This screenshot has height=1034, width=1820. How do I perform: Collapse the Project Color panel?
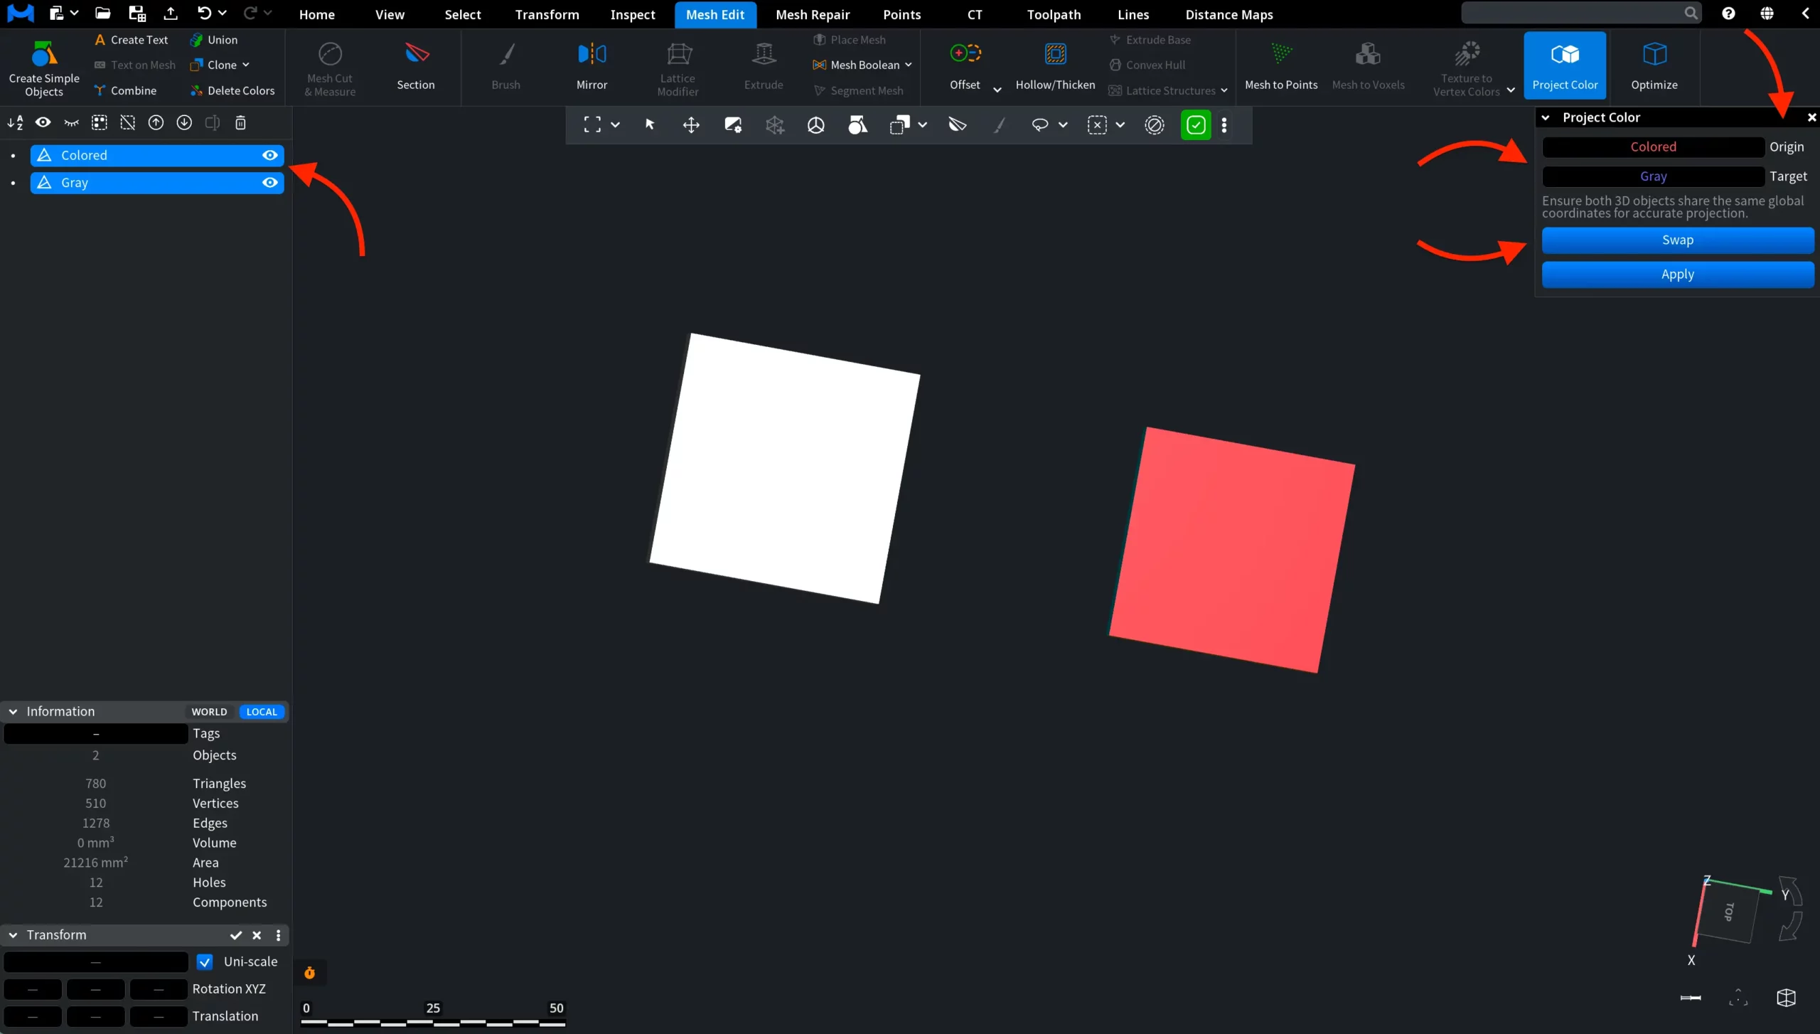1546,117
